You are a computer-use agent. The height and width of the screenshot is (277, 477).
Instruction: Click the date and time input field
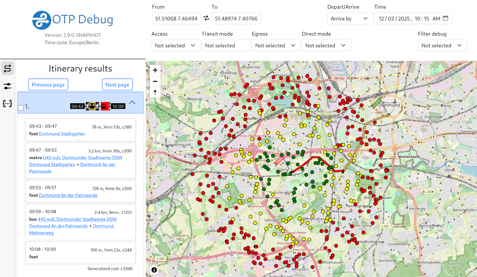414,19
